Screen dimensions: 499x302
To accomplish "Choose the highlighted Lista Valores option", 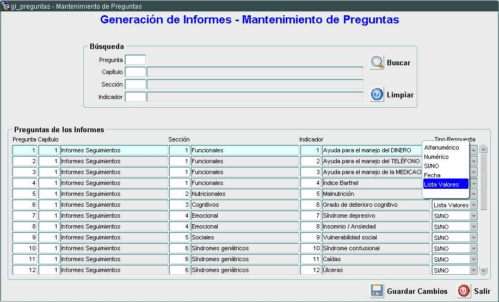I will (x=441, y=184).
